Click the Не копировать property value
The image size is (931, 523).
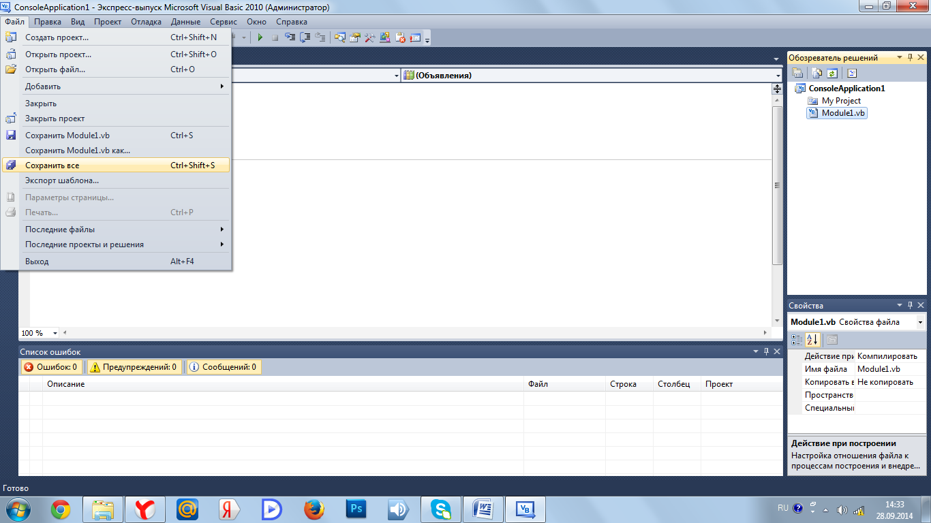pyautogui.click(x=890, y=382)
